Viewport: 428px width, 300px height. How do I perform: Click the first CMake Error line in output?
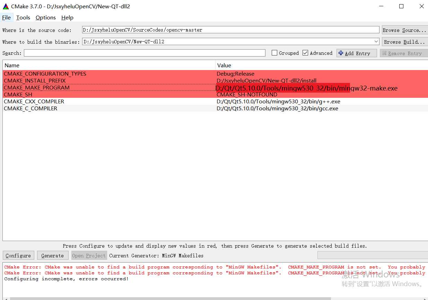(215, 267)
